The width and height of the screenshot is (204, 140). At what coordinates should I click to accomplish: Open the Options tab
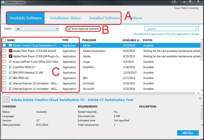tap(135, 18)
